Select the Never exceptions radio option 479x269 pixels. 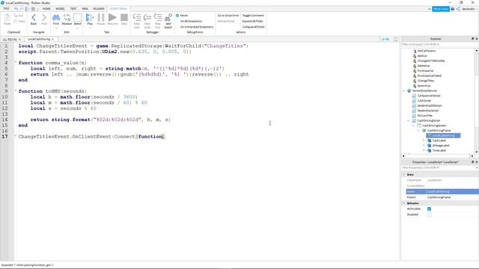(x=177, y=15)
